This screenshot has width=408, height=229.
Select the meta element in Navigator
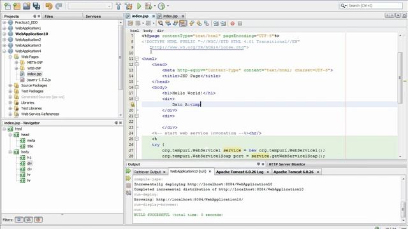(x=31, y=141)
